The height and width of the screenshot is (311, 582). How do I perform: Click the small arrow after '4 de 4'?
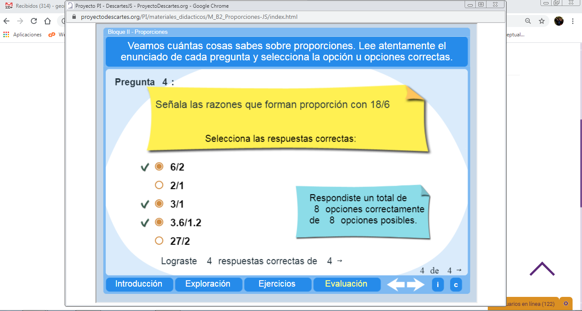(459, 270)
